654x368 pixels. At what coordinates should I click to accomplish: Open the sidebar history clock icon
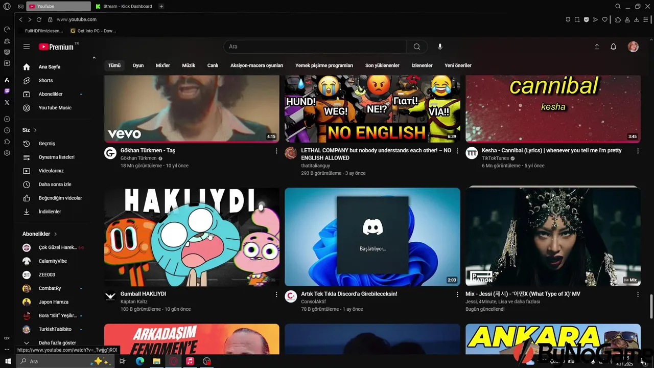(x=7, y=130)
